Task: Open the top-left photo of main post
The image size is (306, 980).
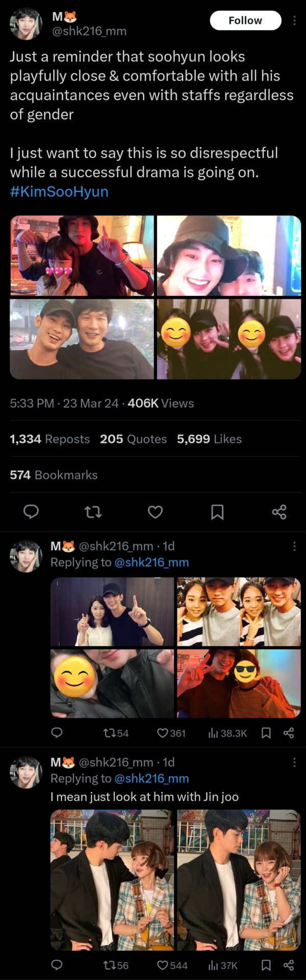Action: point(82,256)
